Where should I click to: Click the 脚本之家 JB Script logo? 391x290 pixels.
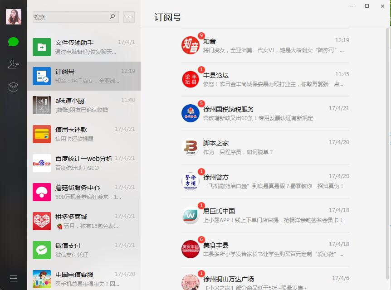[x=190, y=147]
